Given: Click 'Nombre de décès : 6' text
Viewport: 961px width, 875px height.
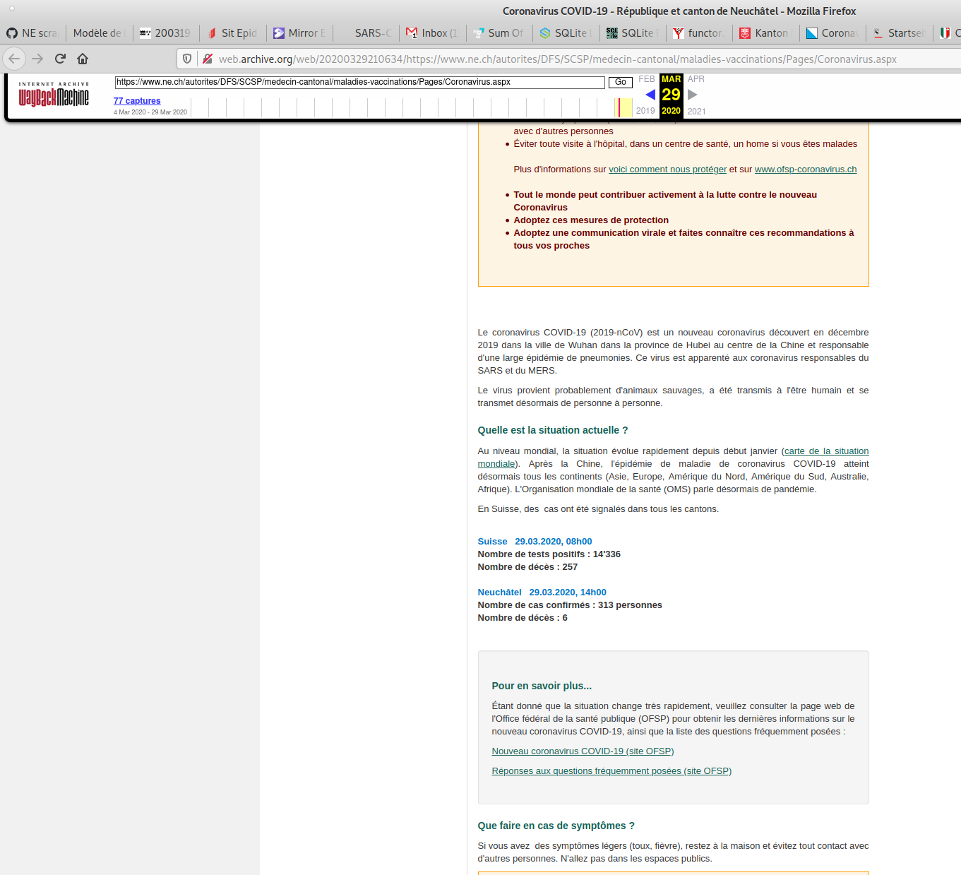Looking at the screenshot, I should [523, 618].
